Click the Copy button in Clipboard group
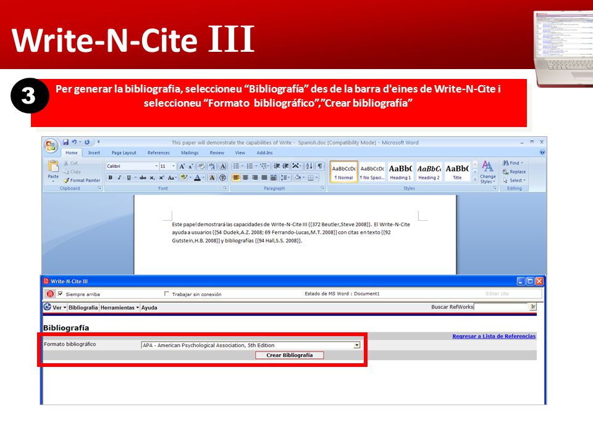 tap(72, 172)
